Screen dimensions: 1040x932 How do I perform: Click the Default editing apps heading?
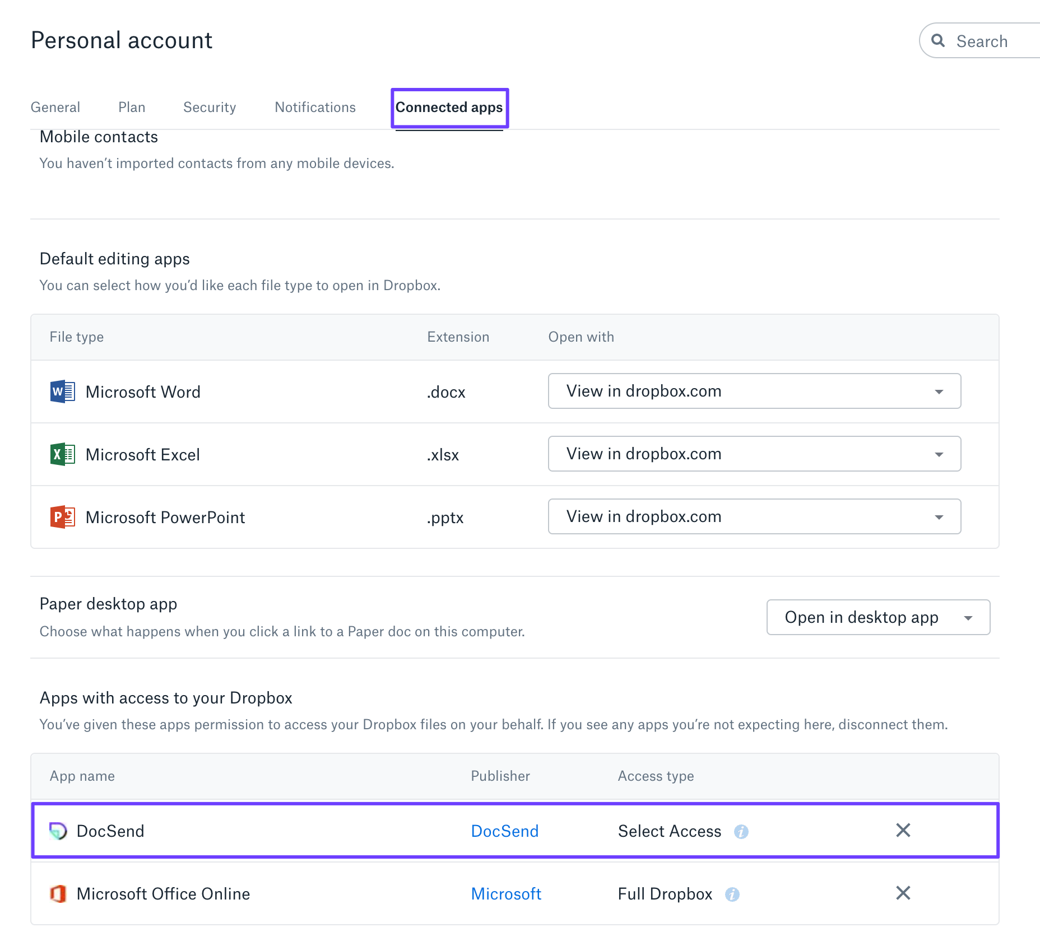coord(114,259)
